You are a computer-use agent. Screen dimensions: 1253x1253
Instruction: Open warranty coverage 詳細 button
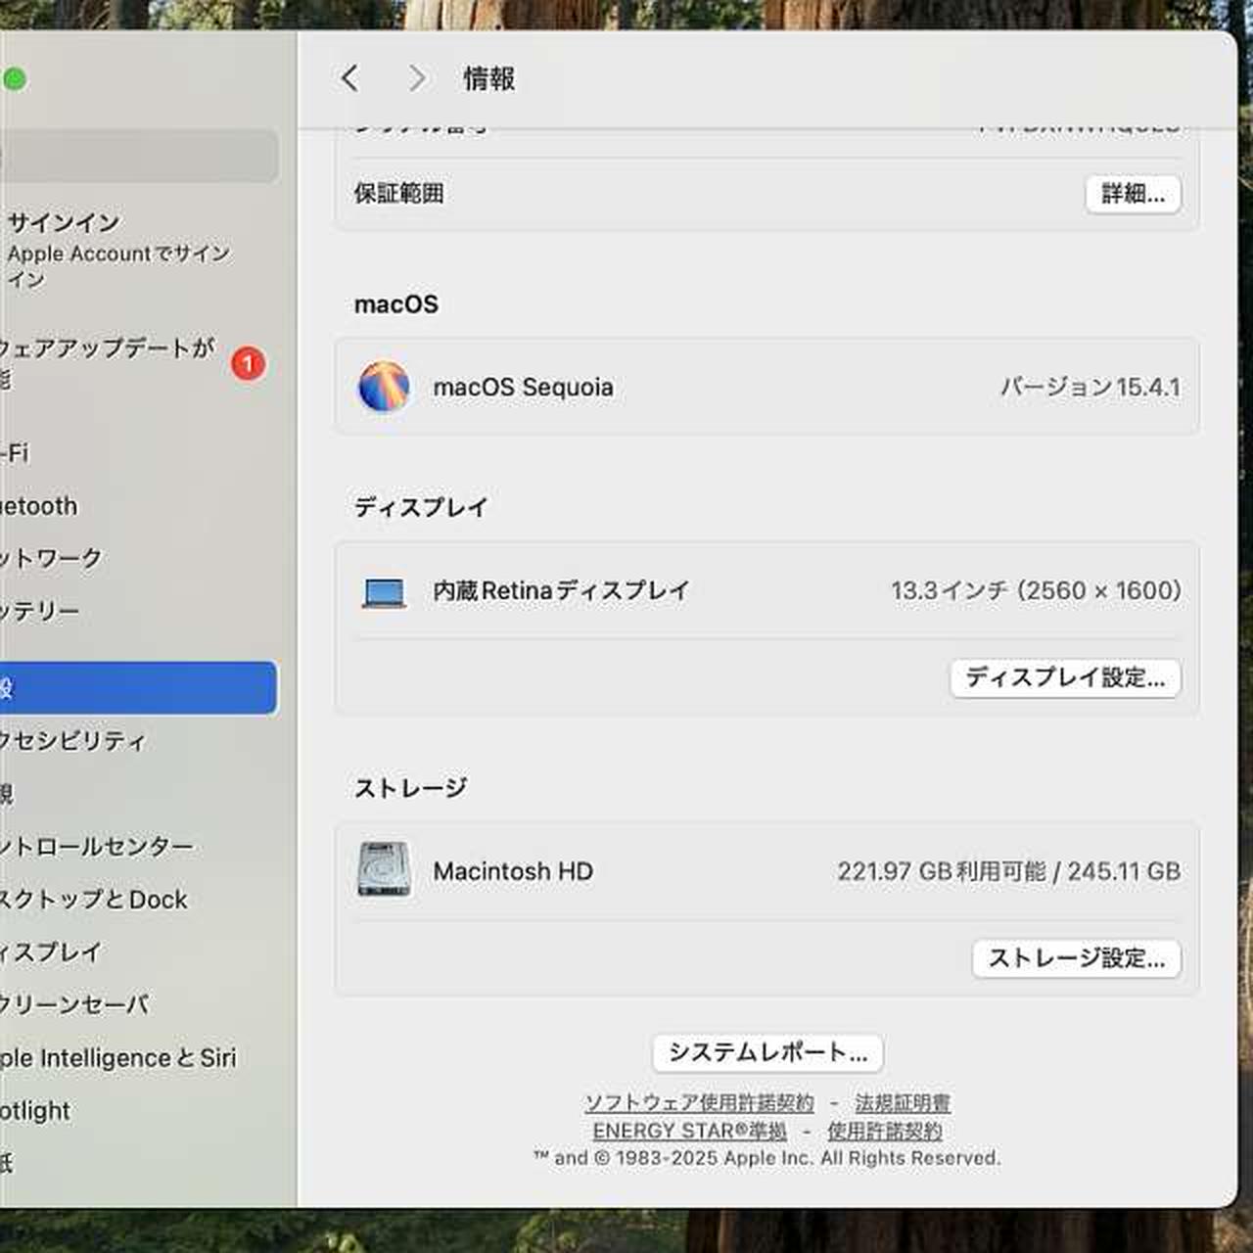1133,194
